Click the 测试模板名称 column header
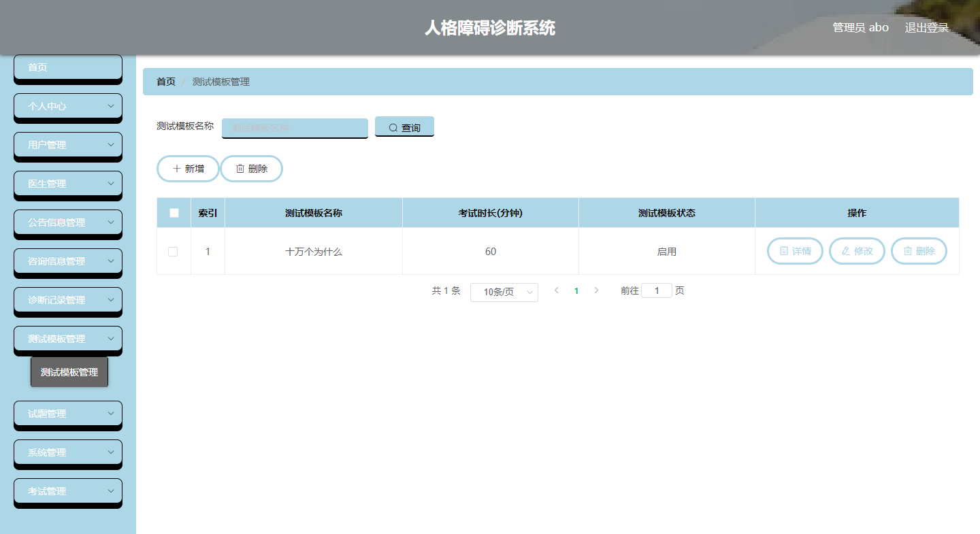The height and width of the screenshot is (534, 980). coord(314,213)
